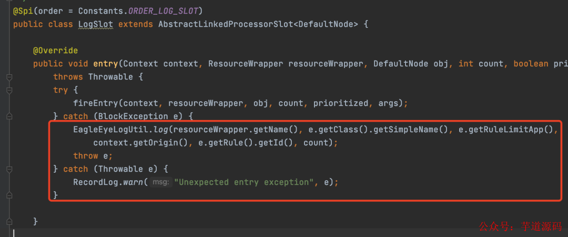Click the @Spi annotation
568x237 pixels.
click(23, 11)
